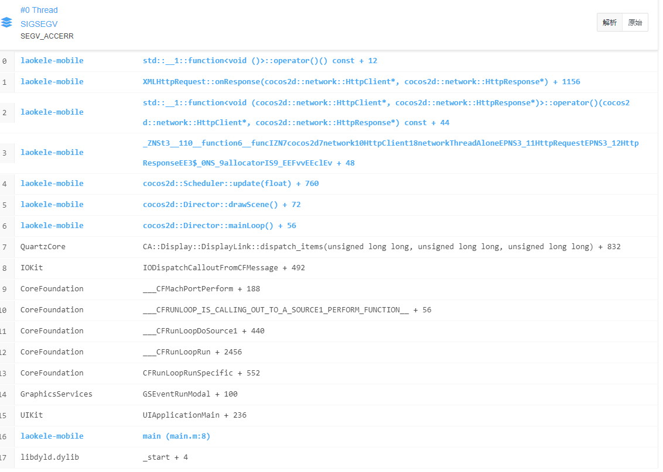
Task: Click laokele-mobile in frame 6 row
Action: click(x=52, y=226)
